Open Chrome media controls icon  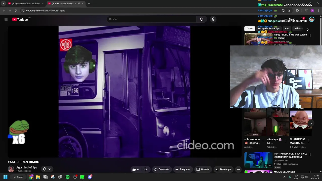tap(306, 11)
